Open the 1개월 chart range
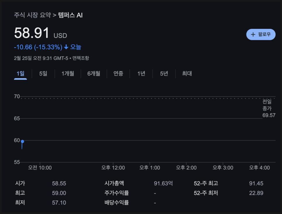 tap(68, 73)
